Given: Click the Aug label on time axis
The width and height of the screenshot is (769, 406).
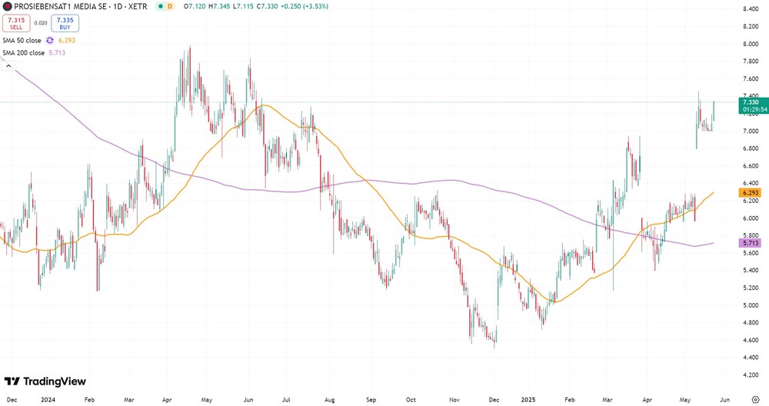Looking at the screenshot, I should (330, 400).
